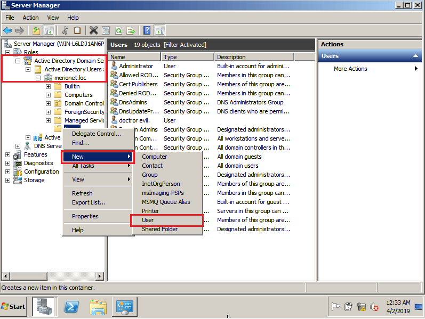
Task: Click the Cert Publishers group icon
Action: [x=114, y=84]
